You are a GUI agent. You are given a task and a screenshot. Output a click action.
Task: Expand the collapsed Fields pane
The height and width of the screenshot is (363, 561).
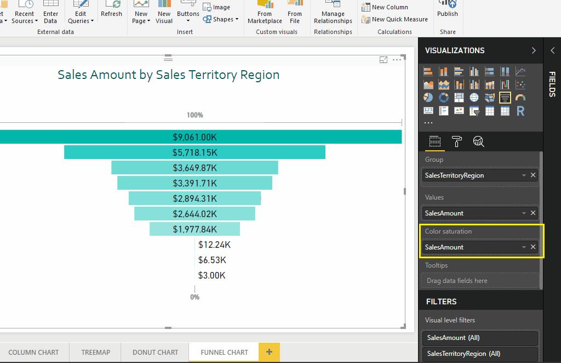pyautogui.click(x=552, y=50)
